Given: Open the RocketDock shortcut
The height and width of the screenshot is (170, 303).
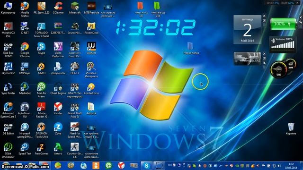Looking at the screenshot, I should pos(91,28).
